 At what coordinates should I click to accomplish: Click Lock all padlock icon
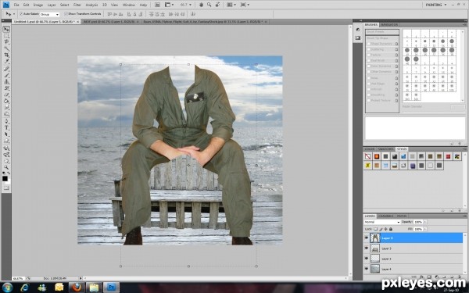[391, 229]
